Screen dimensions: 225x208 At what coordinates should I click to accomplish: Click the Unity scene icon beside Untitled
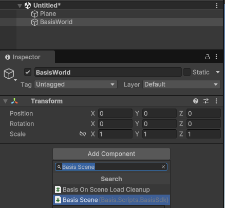click(x=28, y=6)
